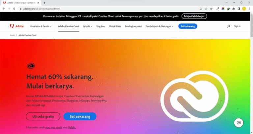Screen dimensions: 253x134
Task: Open the Yang baru nav item
Action: click(101, 26)
